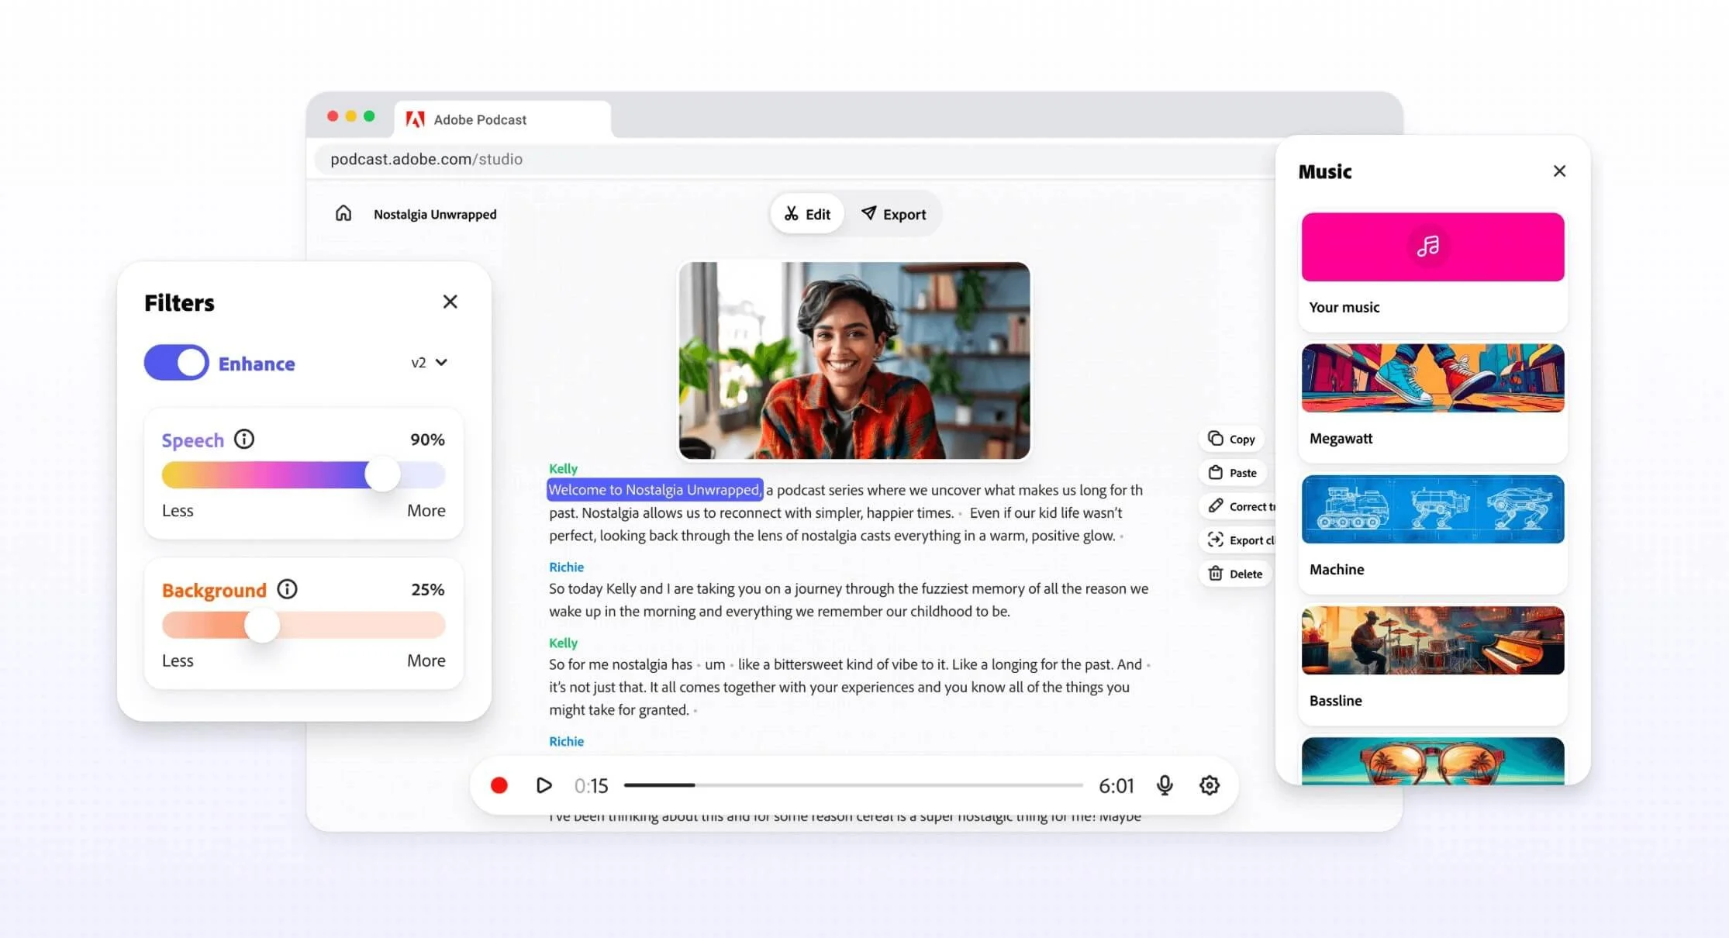
Task: Close the Music panel
Action: [x=1559, y=171]
